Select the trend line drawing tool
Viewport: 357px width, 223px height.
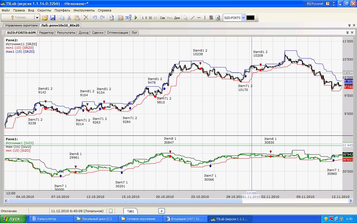(x=192, y=18)
